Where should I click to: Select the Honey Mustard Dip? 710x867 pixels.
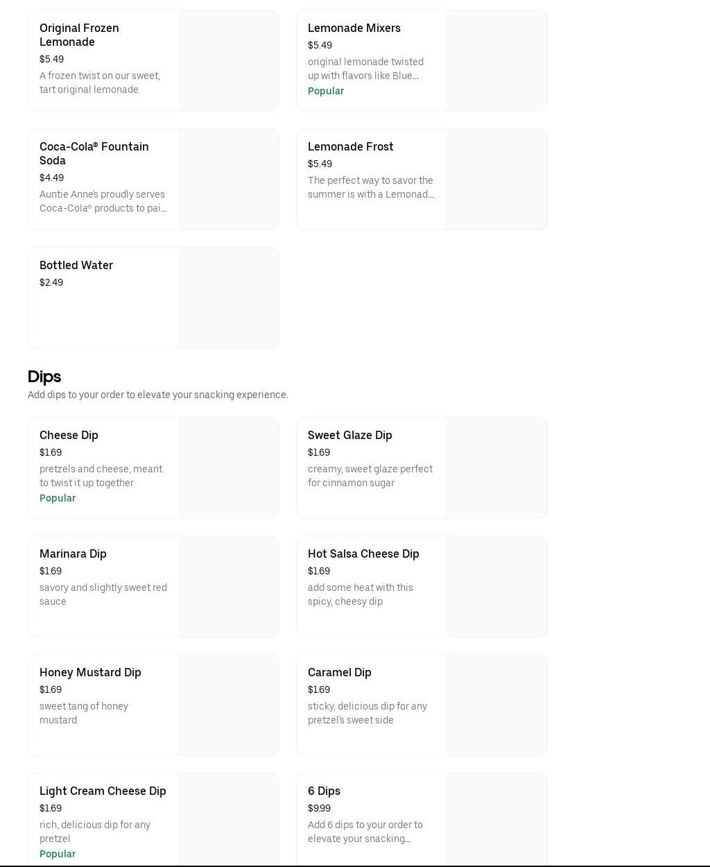coord(90,673)
